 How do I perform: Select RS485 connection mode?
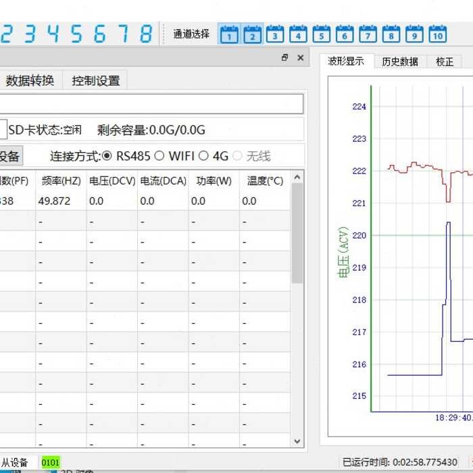point(107,156)
